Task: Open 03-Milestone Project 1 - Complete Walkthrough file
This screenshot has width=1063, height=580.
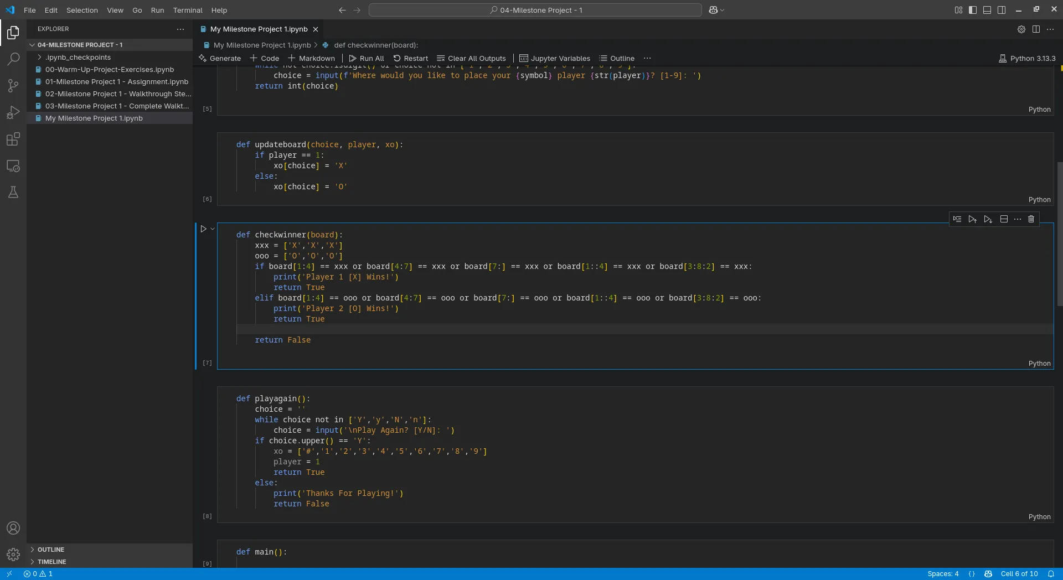Action: 110,106
